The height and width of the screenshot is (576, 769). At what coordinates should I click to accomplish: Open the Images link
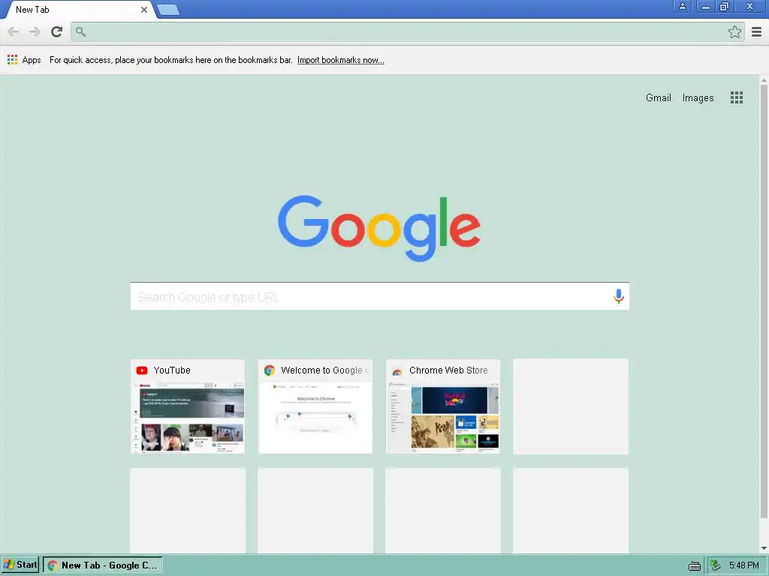click(x=698, y=98)
